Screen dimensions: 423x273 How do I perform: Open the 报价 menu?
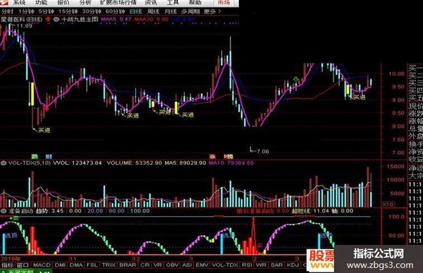(x=64, y=2)
